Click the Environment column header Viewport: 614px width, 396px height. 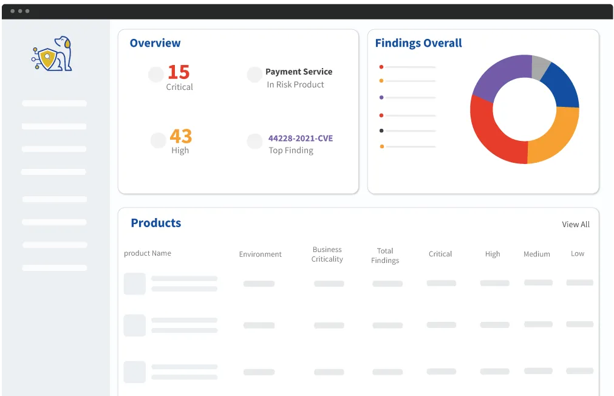coord(260,254)
